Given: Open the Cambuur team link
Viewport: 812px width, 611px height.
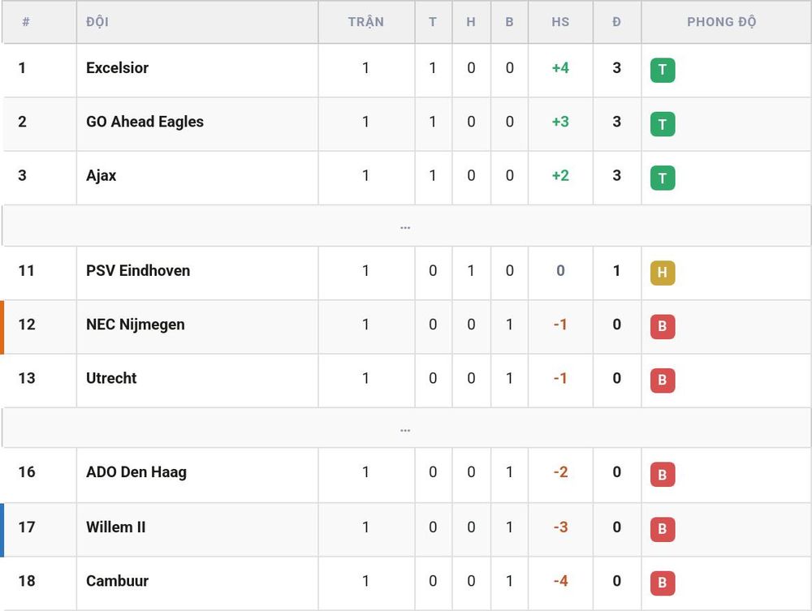Looking at the screenshot, I should pyautogui.click(x=118, y=581).
